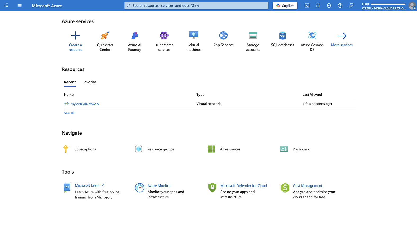Open Storage accounts service
Screen dimensions: 417x235
coord(253,36)
